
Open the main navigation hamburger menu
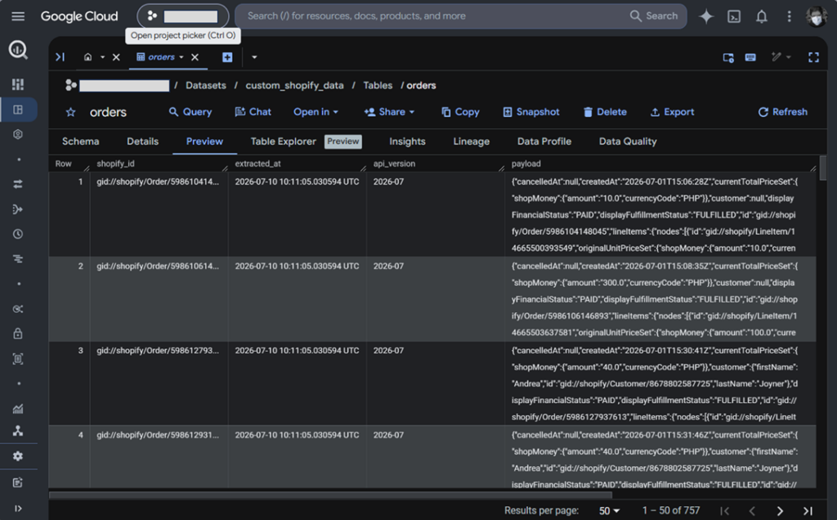18,16
